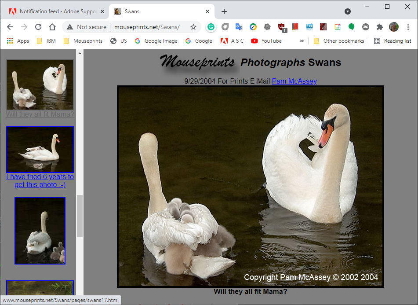Screen dimensions: 418x305
Task: Bookmark this page with the star icon
Action: [193, 27]
